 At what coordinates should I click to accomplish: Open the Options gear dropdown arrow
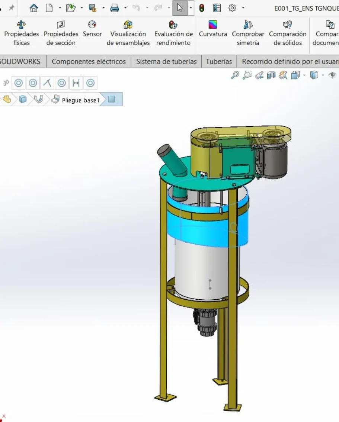[x=243, y=8]
